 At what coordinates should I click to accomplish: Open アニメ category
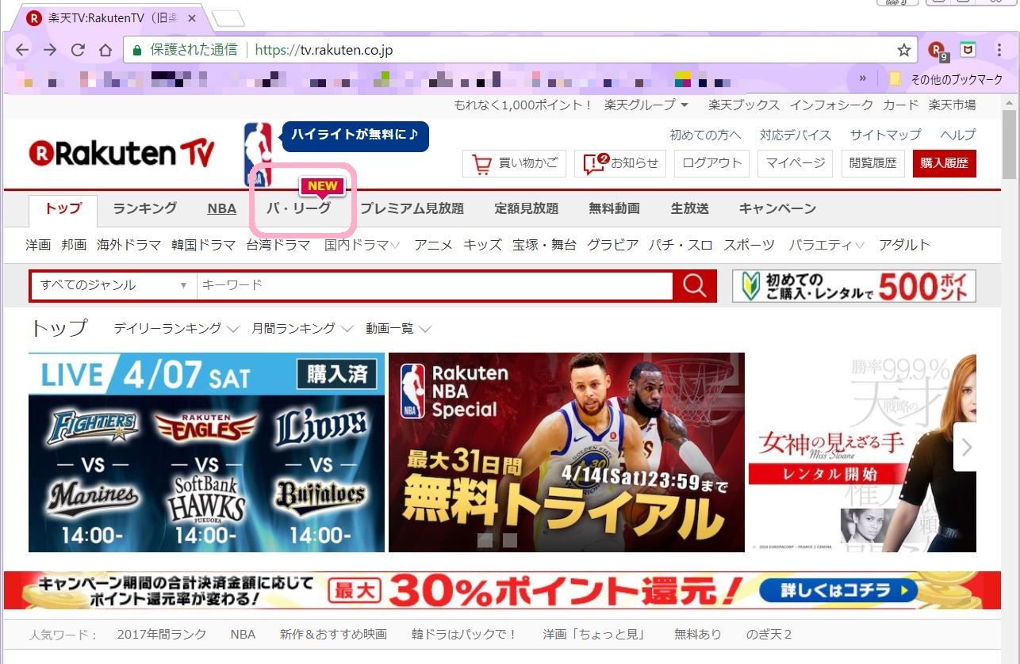coord(433,245)
